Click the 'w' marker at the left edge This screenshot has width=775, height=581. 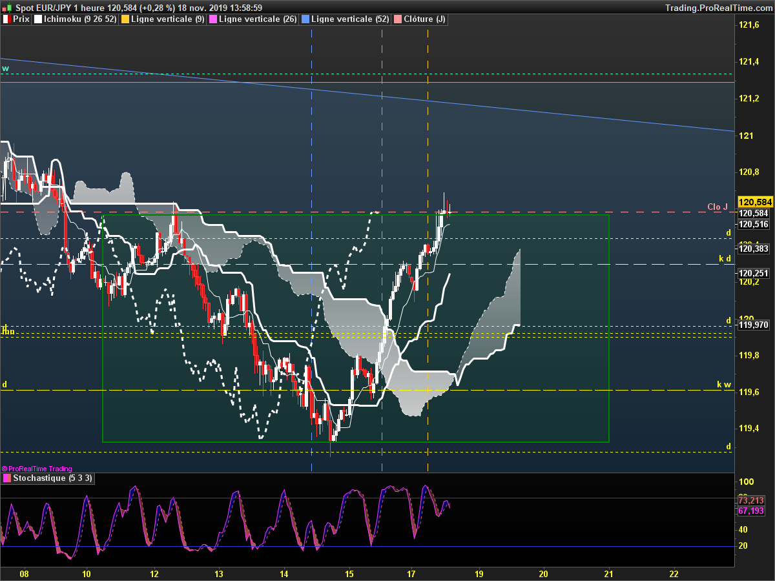point(5,68)
